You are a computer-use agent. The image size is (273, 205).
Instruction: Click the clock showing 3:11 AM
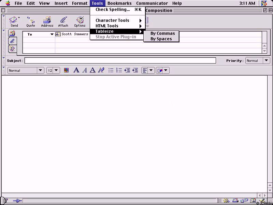247,3
